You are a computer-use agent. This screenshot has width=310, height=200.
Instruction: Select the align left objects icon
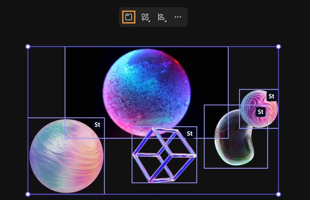(161, 17)
